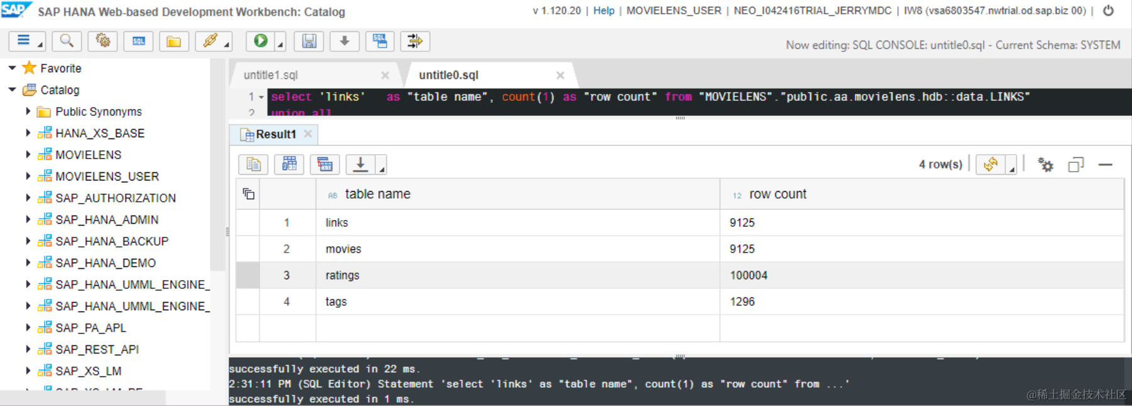This screenshot has width=1132, height=406.
Task: Open result settings gear icon
Action: click(x=1045, y=164)
